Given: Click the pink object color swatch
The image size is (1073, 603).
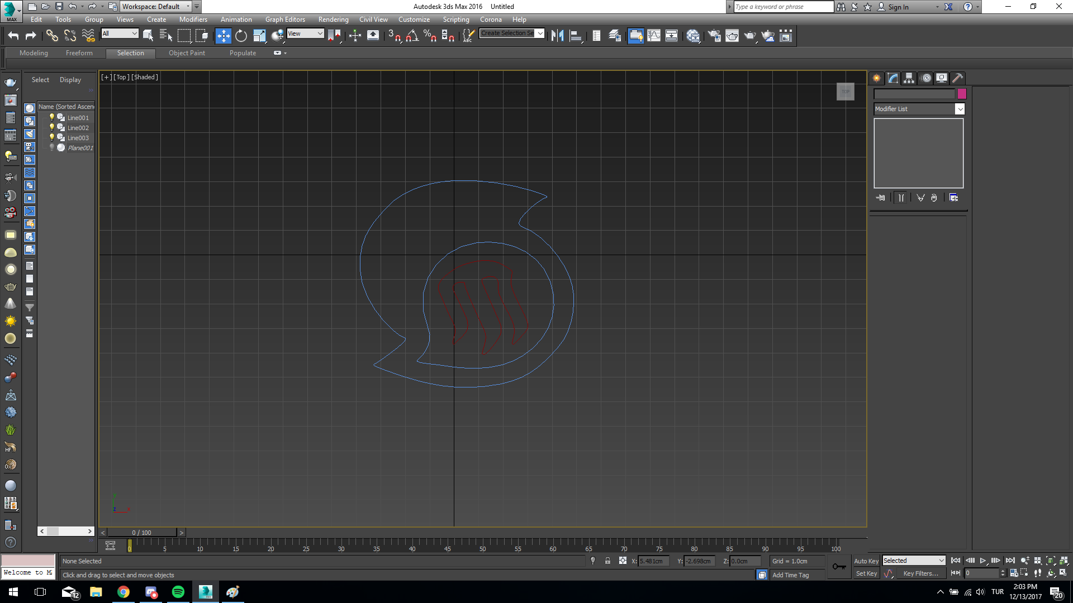Looking at the screenshot, I should coord(962,94).
